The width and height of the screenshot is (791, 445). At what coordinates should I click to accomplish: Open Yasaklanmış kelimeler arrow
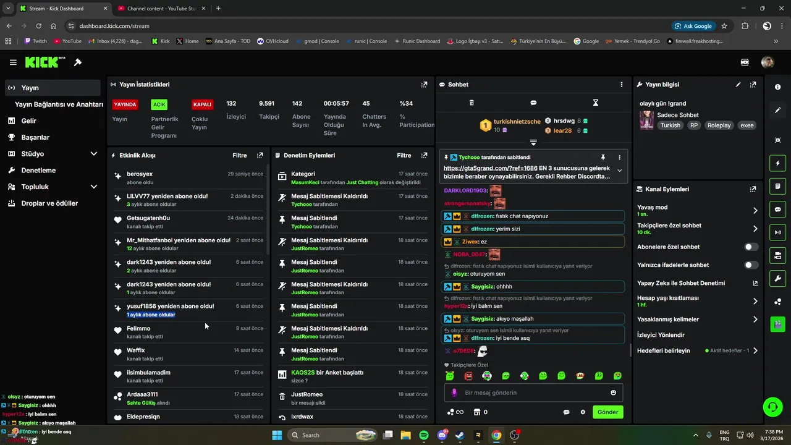click(755, 320)
